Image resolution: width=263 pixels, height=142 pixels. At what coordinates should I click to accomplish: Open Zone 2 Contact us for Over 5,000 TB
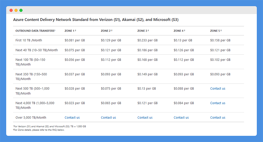tap(108, 118)
